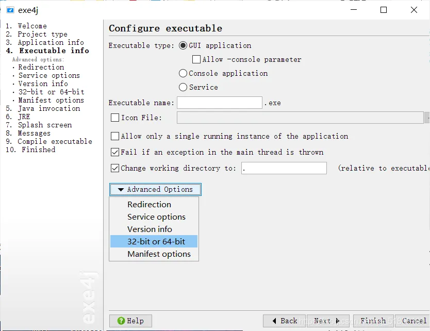
Task: Choose the Service executable type
Action: coord(183,88)
